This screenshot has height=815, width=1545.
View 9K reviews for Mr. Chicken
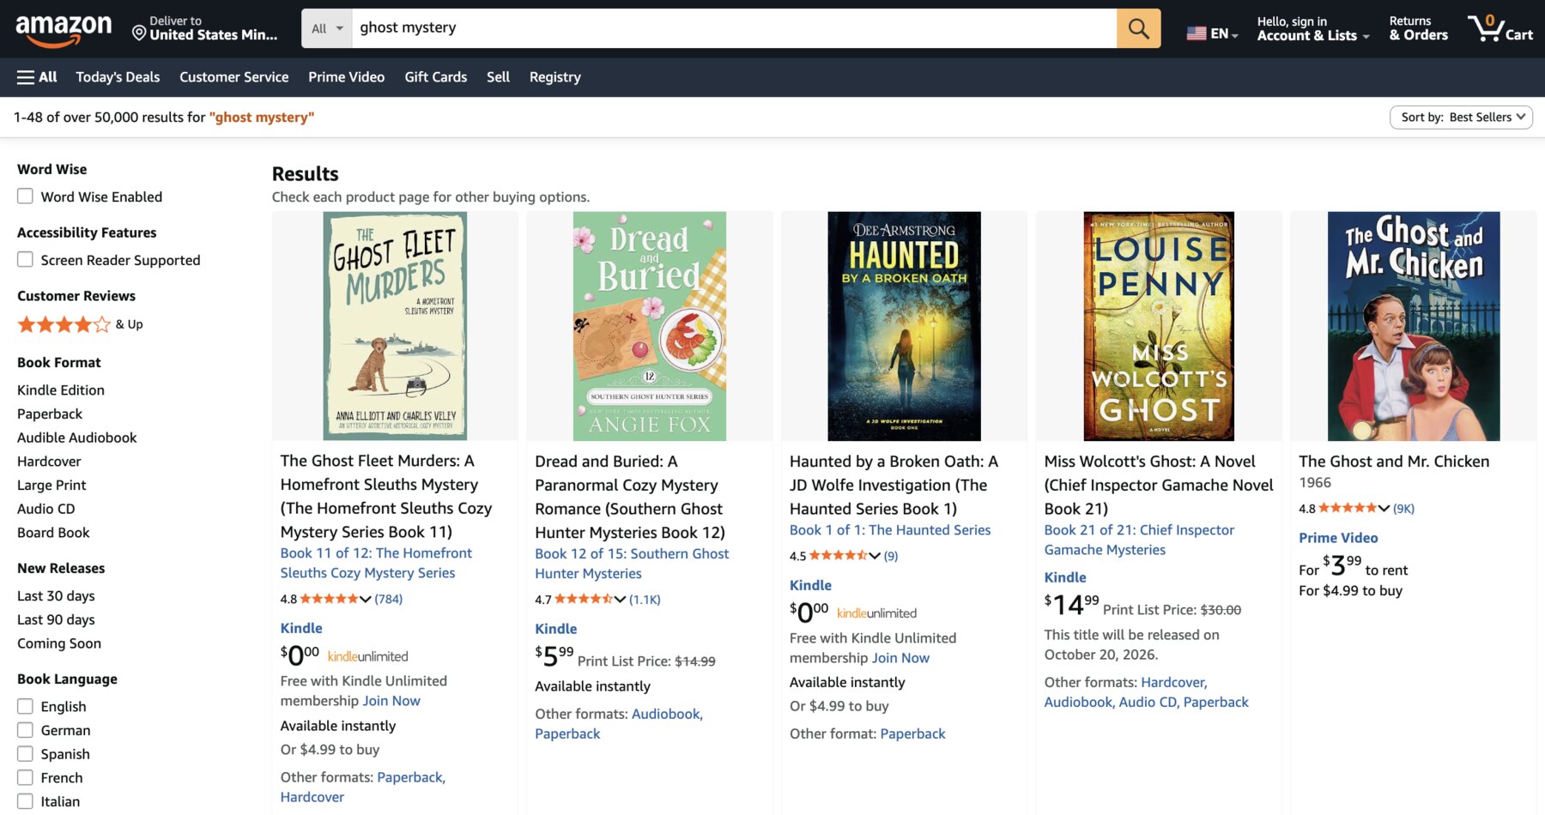click(x=1404, y=509)
